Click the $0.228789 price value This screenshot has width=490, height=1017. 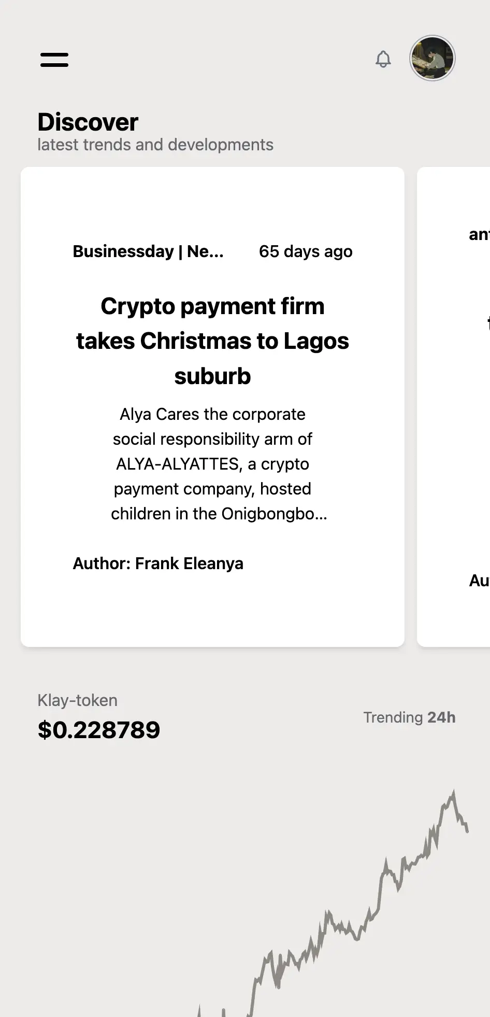coord(99,730)
